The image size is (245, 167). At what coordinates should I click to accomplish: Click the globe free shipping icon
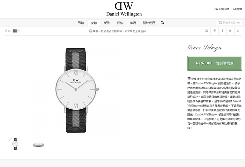tap(91, 31)
